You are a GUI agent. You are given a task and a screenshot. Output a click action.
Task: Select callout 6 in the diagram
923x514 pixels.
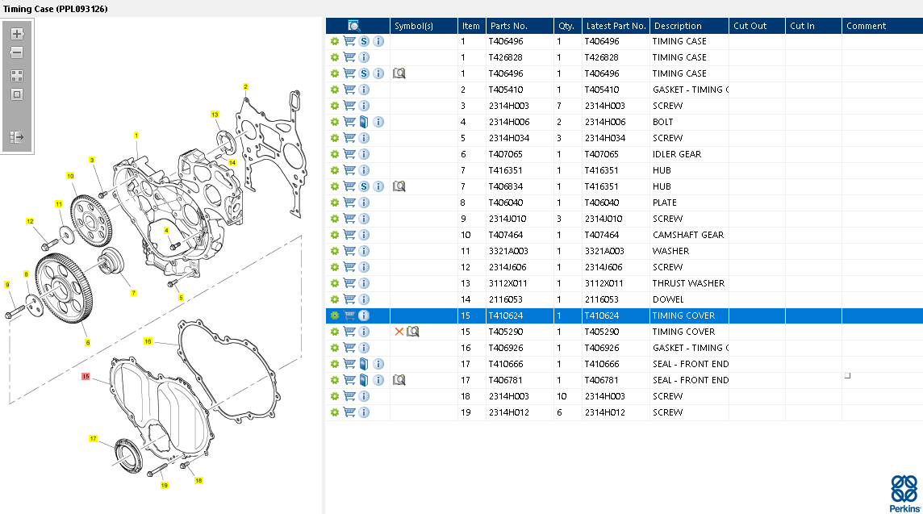[88, 343]
